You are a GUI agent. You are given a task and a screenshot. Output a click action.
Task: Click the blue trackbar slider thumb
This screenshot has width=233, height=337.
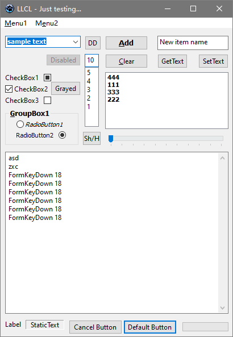(x=111, y=139)
